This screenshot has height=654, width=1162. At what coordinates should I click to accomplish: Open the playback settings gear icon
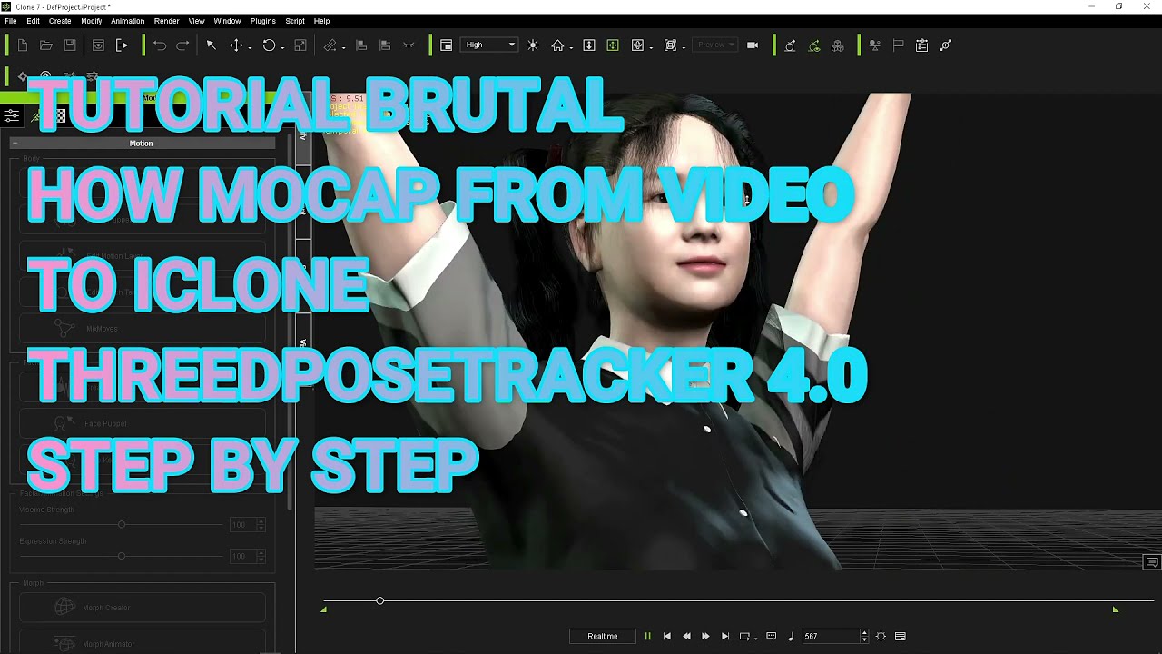pos(881,637)
